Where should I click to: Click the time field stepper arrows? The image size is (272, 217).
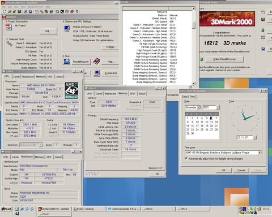[x=254, y=137]
